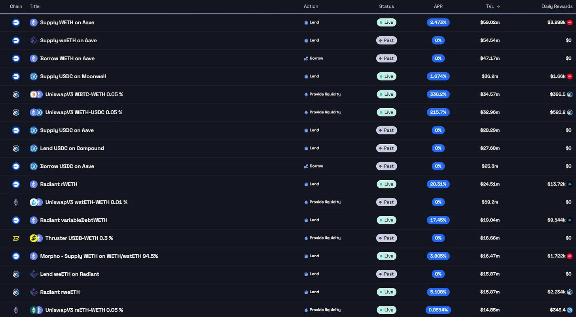The width and height of the screenshot is (576, 317).
Task: Click the Blast chain icon in Thruster USDB-WETH row
Action: point(16,238)
